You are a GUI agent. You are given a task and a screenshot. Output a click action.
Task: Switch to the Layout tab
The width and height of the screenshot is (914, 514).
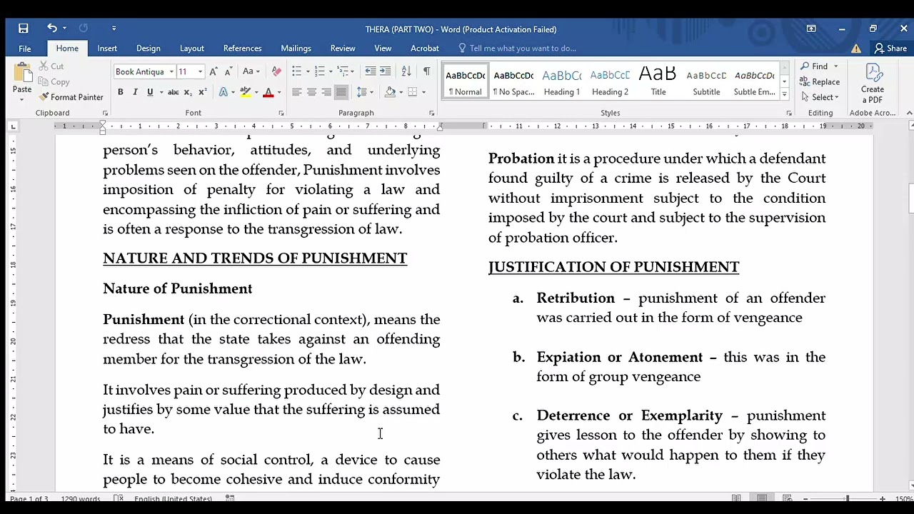click(191, 49)
